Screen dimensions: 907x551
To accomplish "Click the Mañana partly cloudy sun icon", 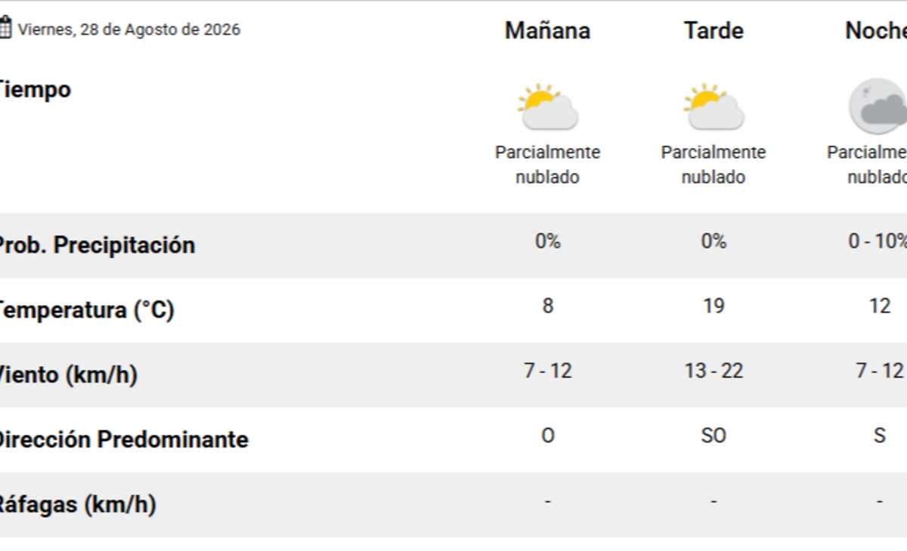I will (x=548, y=107).
